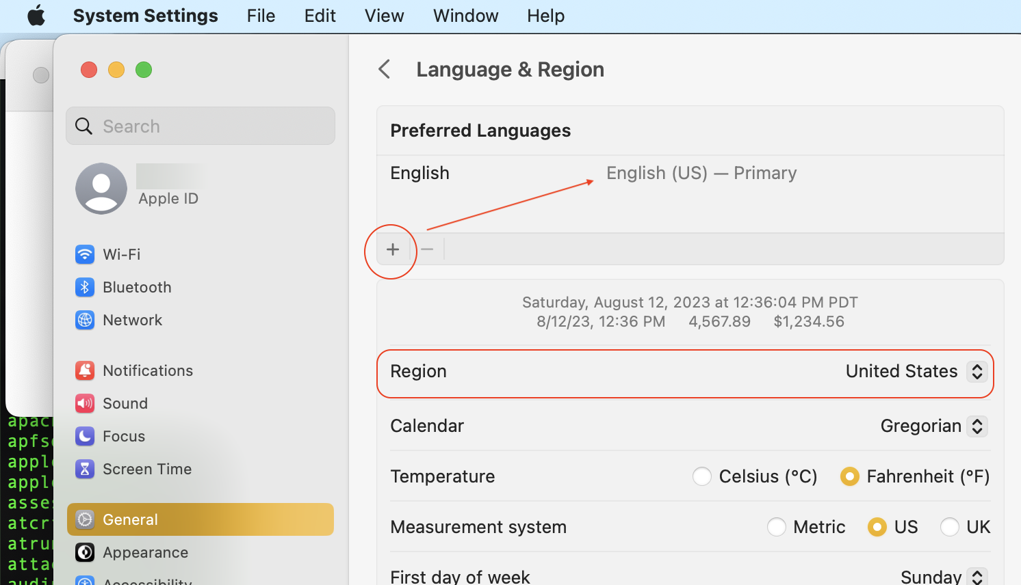
Task: Open Focus using the moon icon
Action: click(85, 436)
